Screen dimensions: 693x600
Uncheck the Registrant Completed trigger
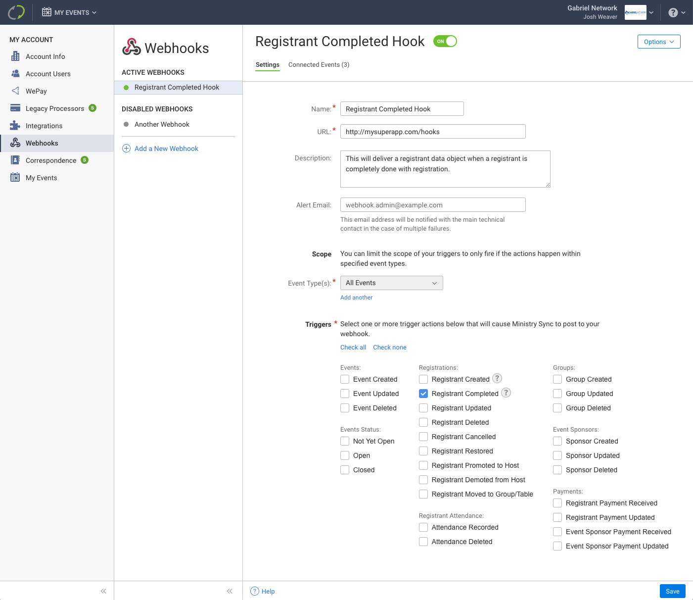coord(423,394)
